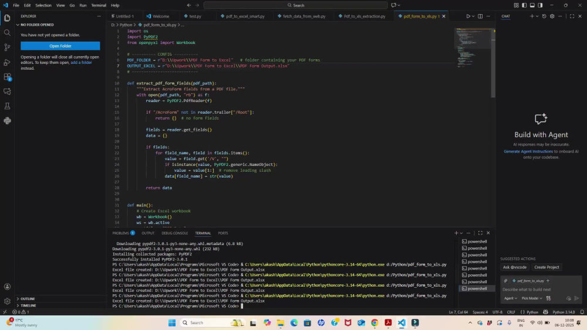Click the Open Folder button
The image size is (587, 330).
(x=60, y=46)
